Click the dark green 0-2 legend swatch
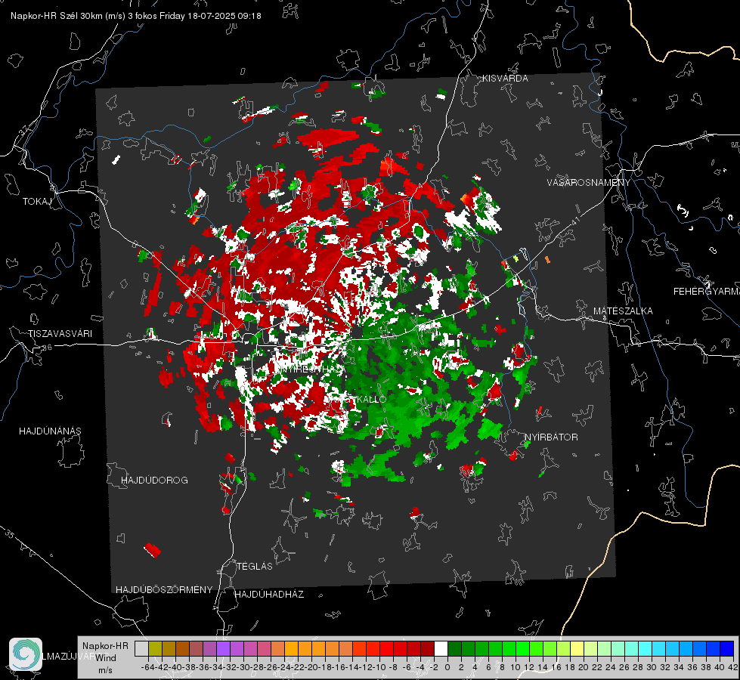The image size is (740, 680). [454, 648]
